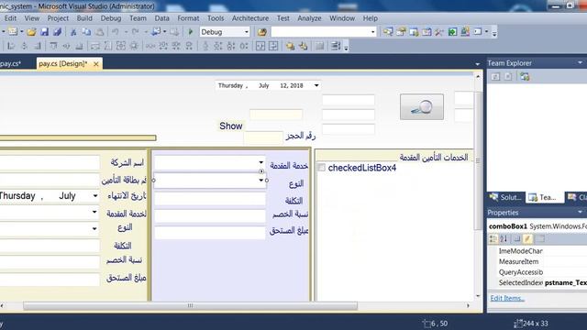Click the Save icon in toolbar
The image size is (587, 330).
coord(45,32)
